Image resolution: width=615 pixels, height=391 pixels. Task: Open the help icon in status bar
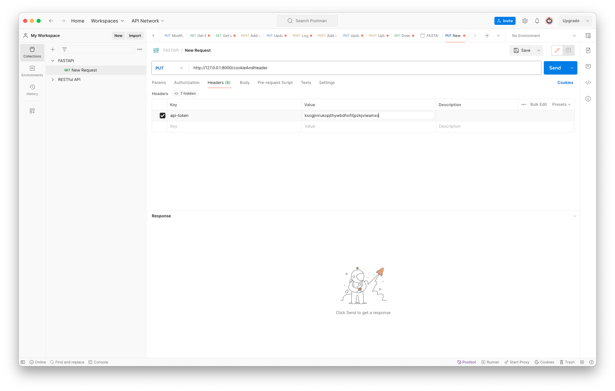tap(591, 362)
